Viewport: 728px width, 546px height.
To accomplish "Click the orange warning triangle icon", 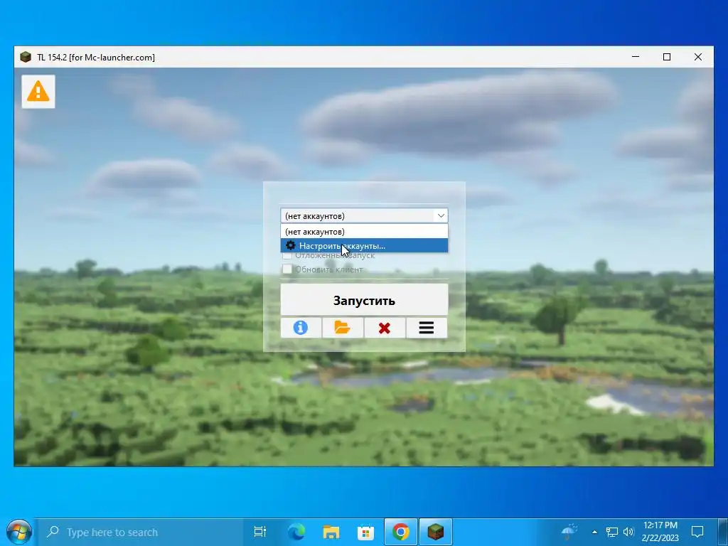I will tap(38, 91).
